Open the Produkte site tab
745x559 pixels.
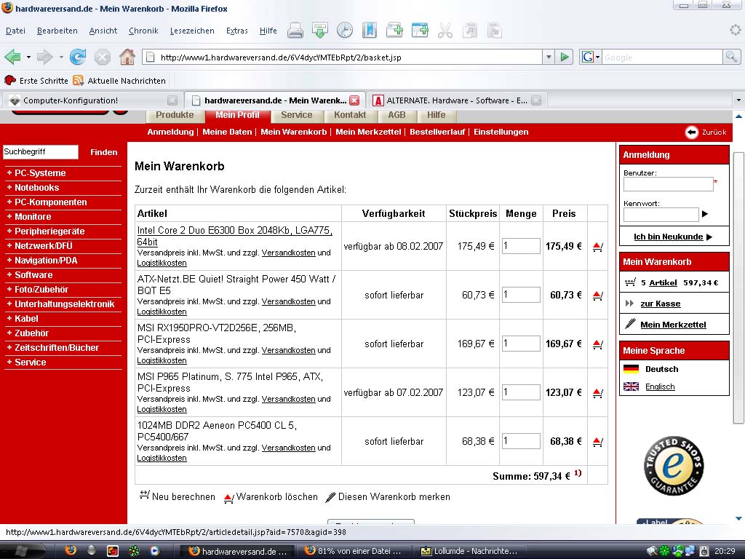click(x=175, y=115)
